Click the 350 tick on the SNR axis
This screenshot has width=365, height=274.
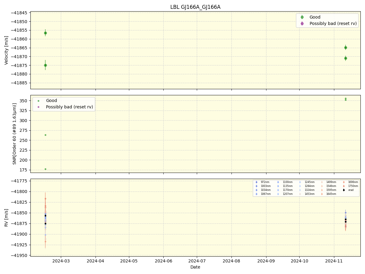coord(24,101)
